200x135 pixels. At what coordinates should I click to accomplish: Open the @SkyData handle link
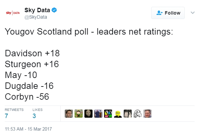pyautogui.click(x=36, y=17)
